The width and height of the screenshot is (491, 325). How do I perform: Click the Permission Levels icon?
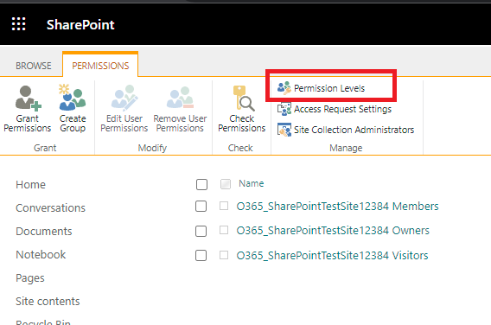click(x=284, y=88)
